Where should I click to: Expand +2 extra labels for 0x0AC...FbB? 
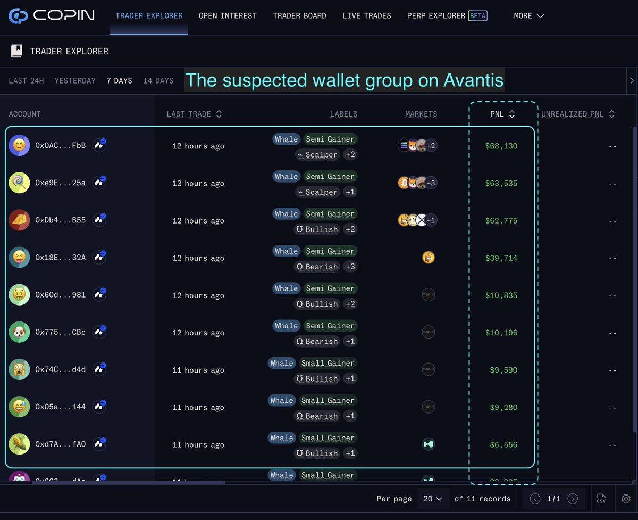pos(350,154)
